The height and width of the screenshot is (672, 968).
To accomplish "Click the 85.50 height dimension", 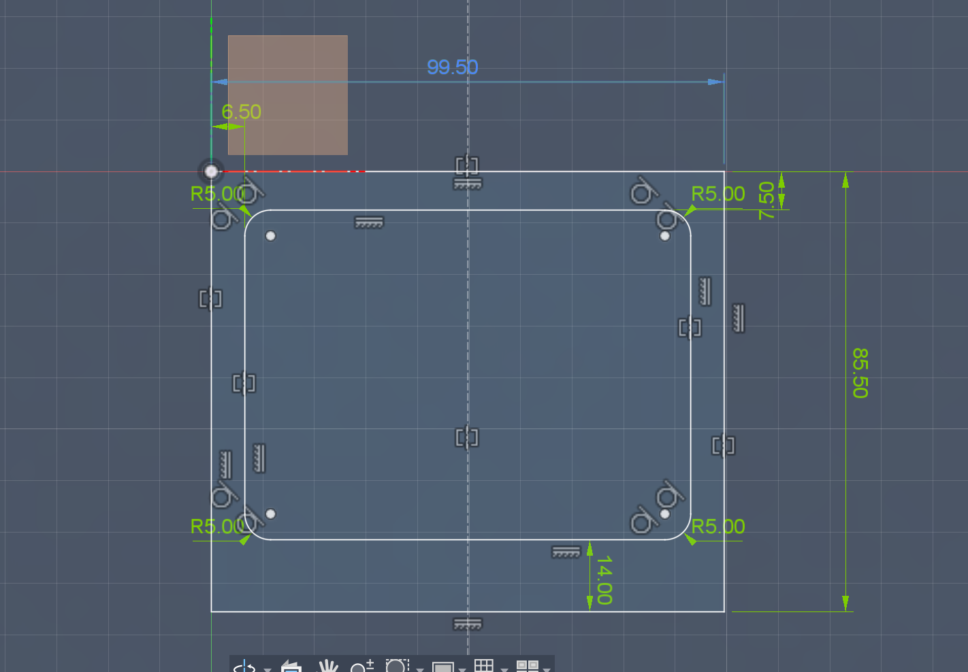I will [860, 373].
